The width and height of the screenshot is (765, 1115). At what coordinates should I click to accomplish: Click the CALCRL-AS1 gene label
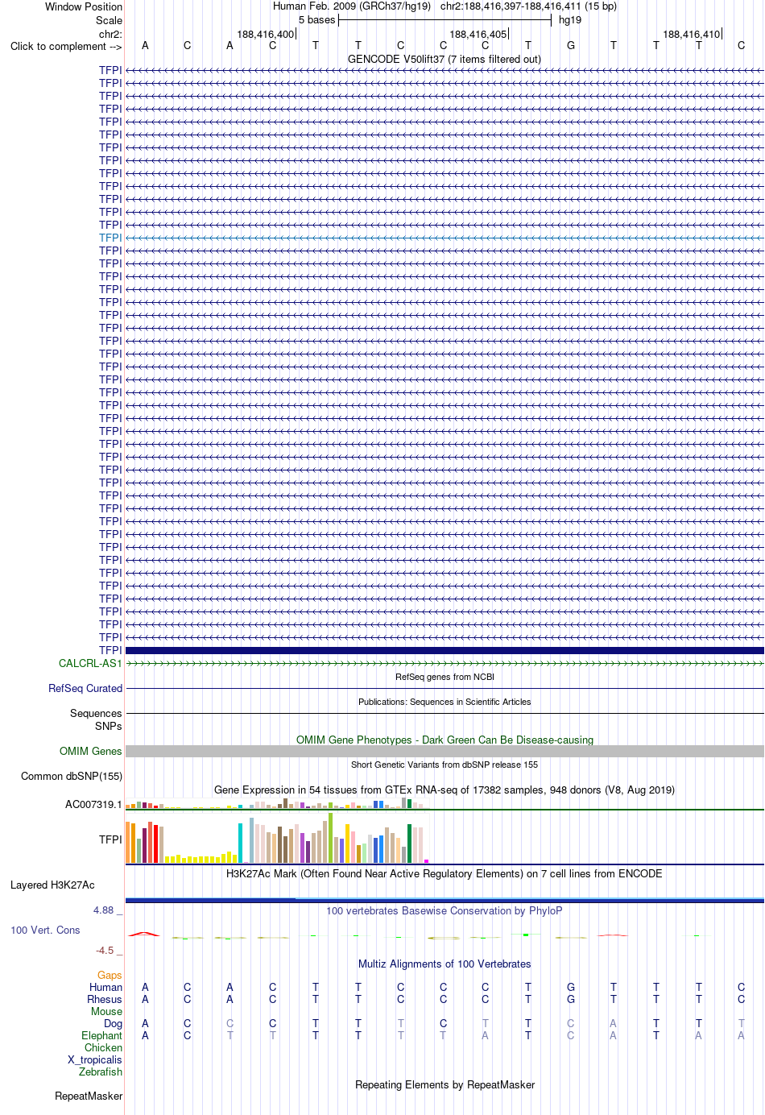click(x=90, y=663)
